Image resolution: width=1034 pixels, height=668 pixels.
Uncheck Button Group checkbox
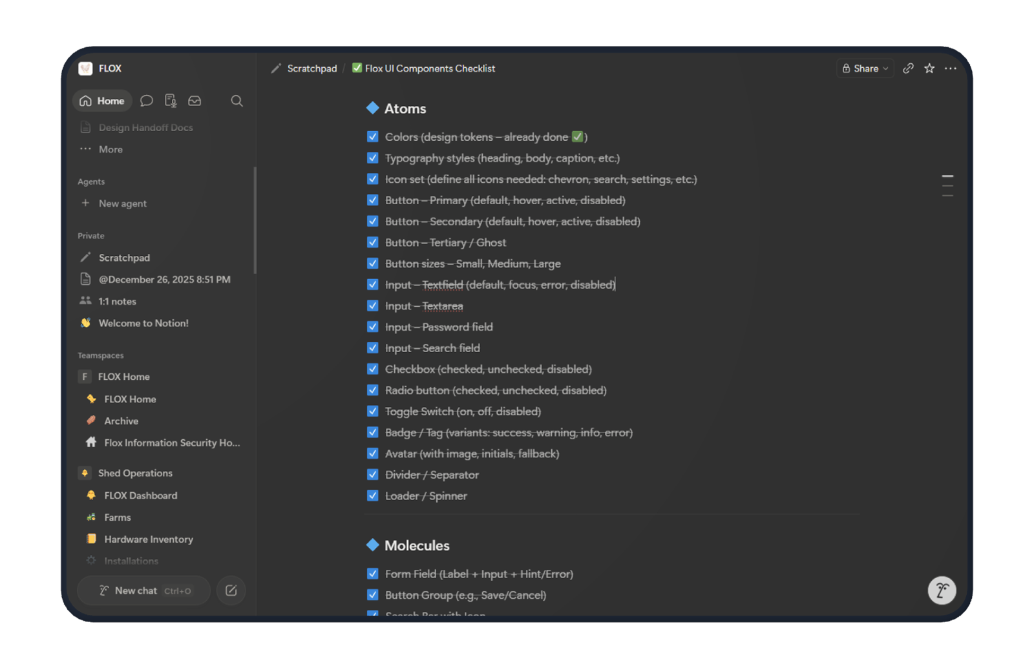[x=372, y=595]
